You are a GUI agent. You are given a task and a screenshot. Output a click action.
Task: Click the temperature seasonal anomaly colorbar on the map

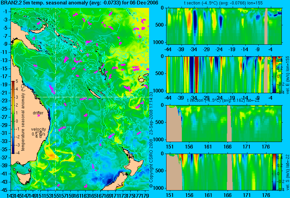point(13,117)
